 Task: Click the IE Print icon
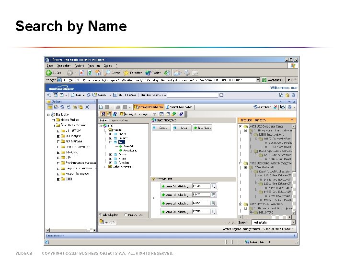(x=186, y=73)
